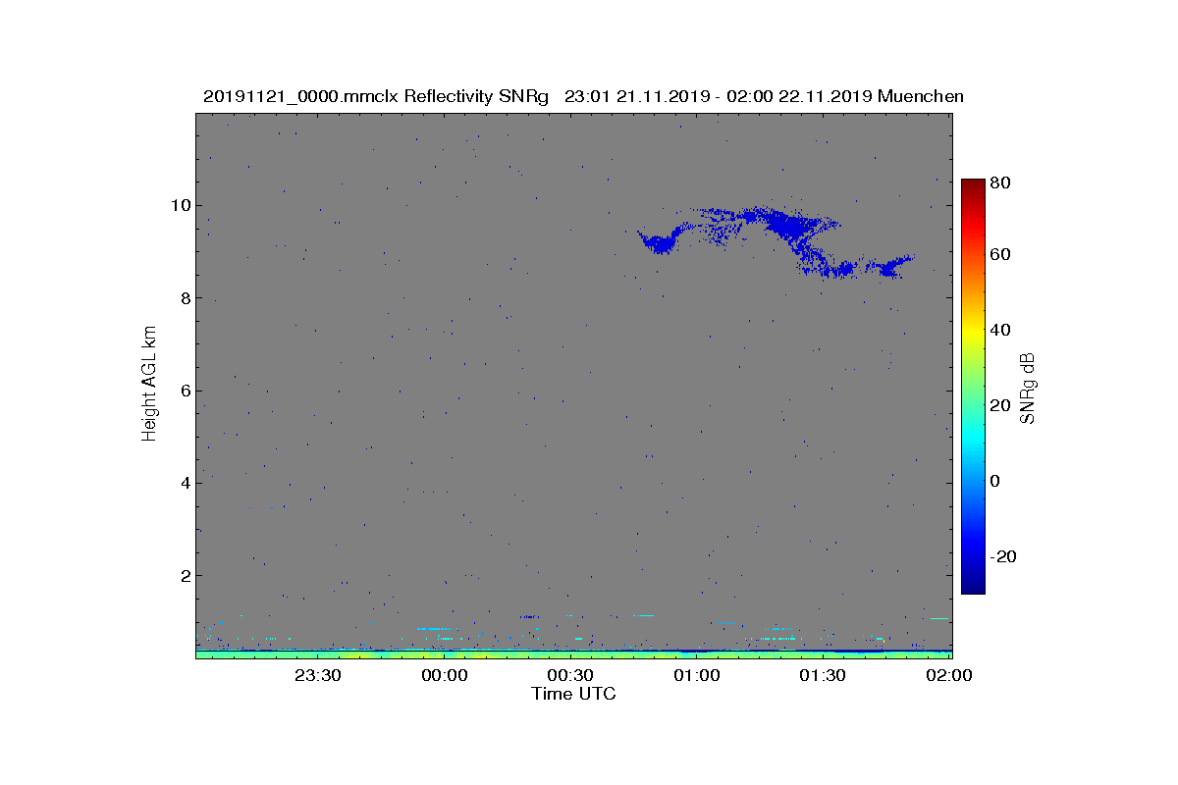Click the 01:00 time tick label
The image size is (1178, 785).
(697, 675)
